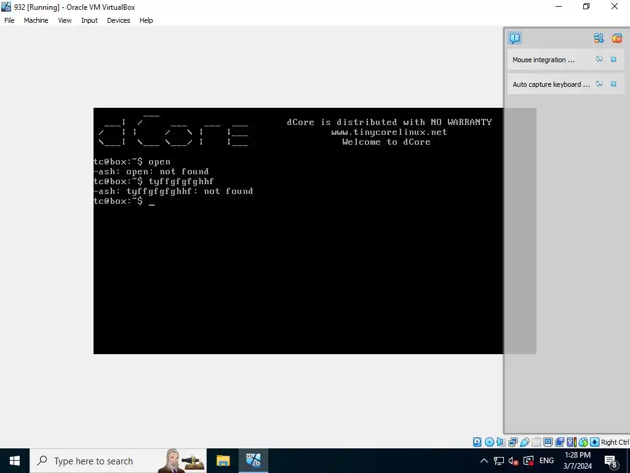Expand the Auto capture keyboard message text
Viewport: 630px width, 473px height.
pyautogui.click(x=551, y=84)
